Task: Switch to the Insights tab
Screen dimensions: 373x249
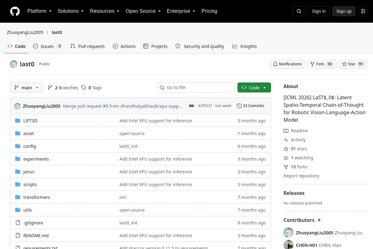Action: coord(245,46)
